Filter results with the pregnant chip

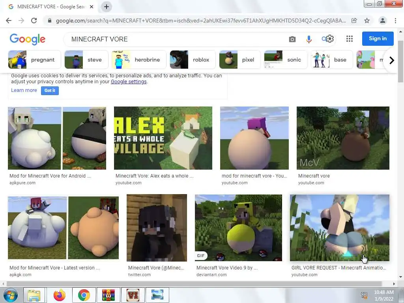(34, 60)
